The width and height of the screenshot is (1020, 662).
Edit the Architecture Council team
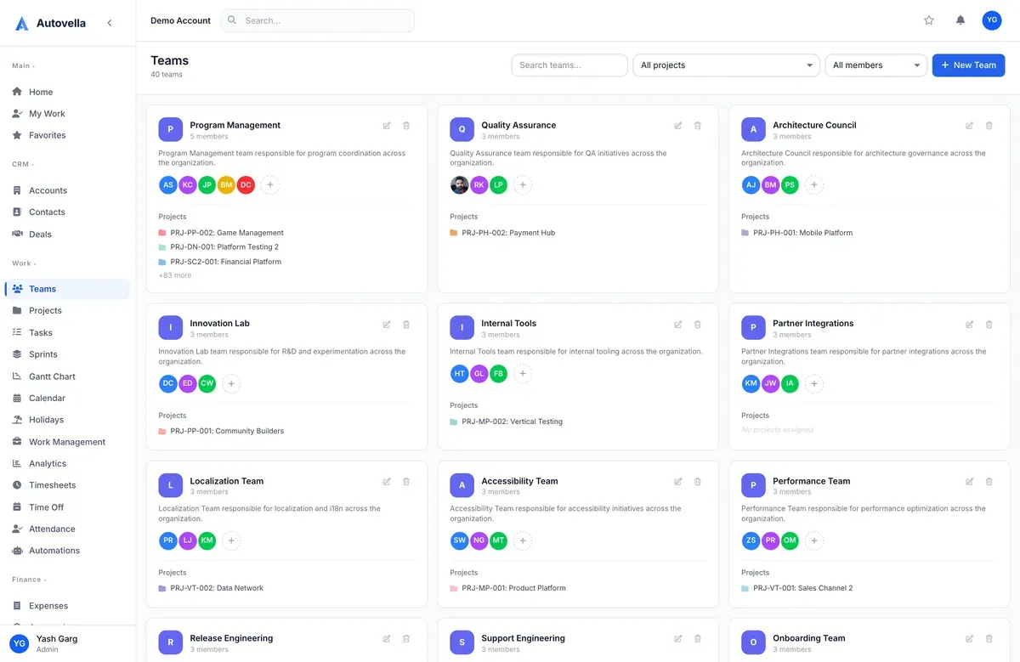coord(970,126)
